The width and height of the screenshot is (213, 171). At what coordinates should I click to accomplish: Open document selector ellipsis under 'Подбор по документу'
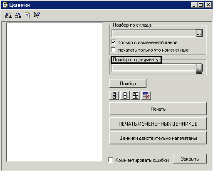point(199,67)
